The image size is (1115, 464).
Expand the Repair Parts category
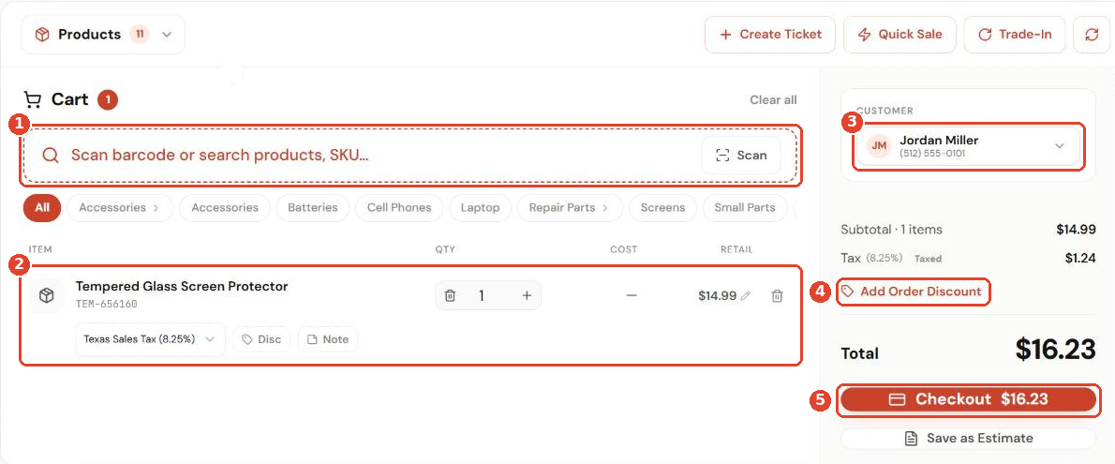570,208
